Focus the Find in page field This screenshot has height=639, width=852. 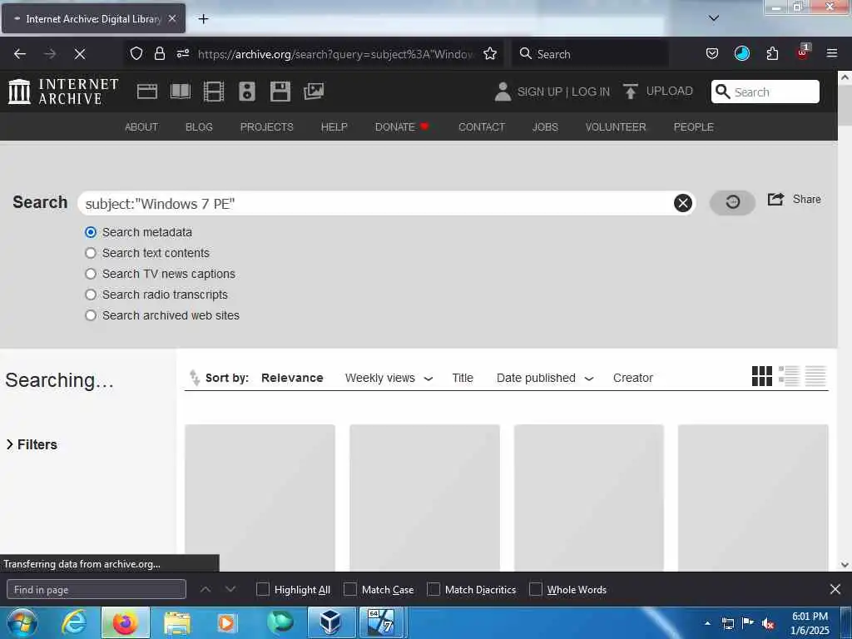click(97, 589)
